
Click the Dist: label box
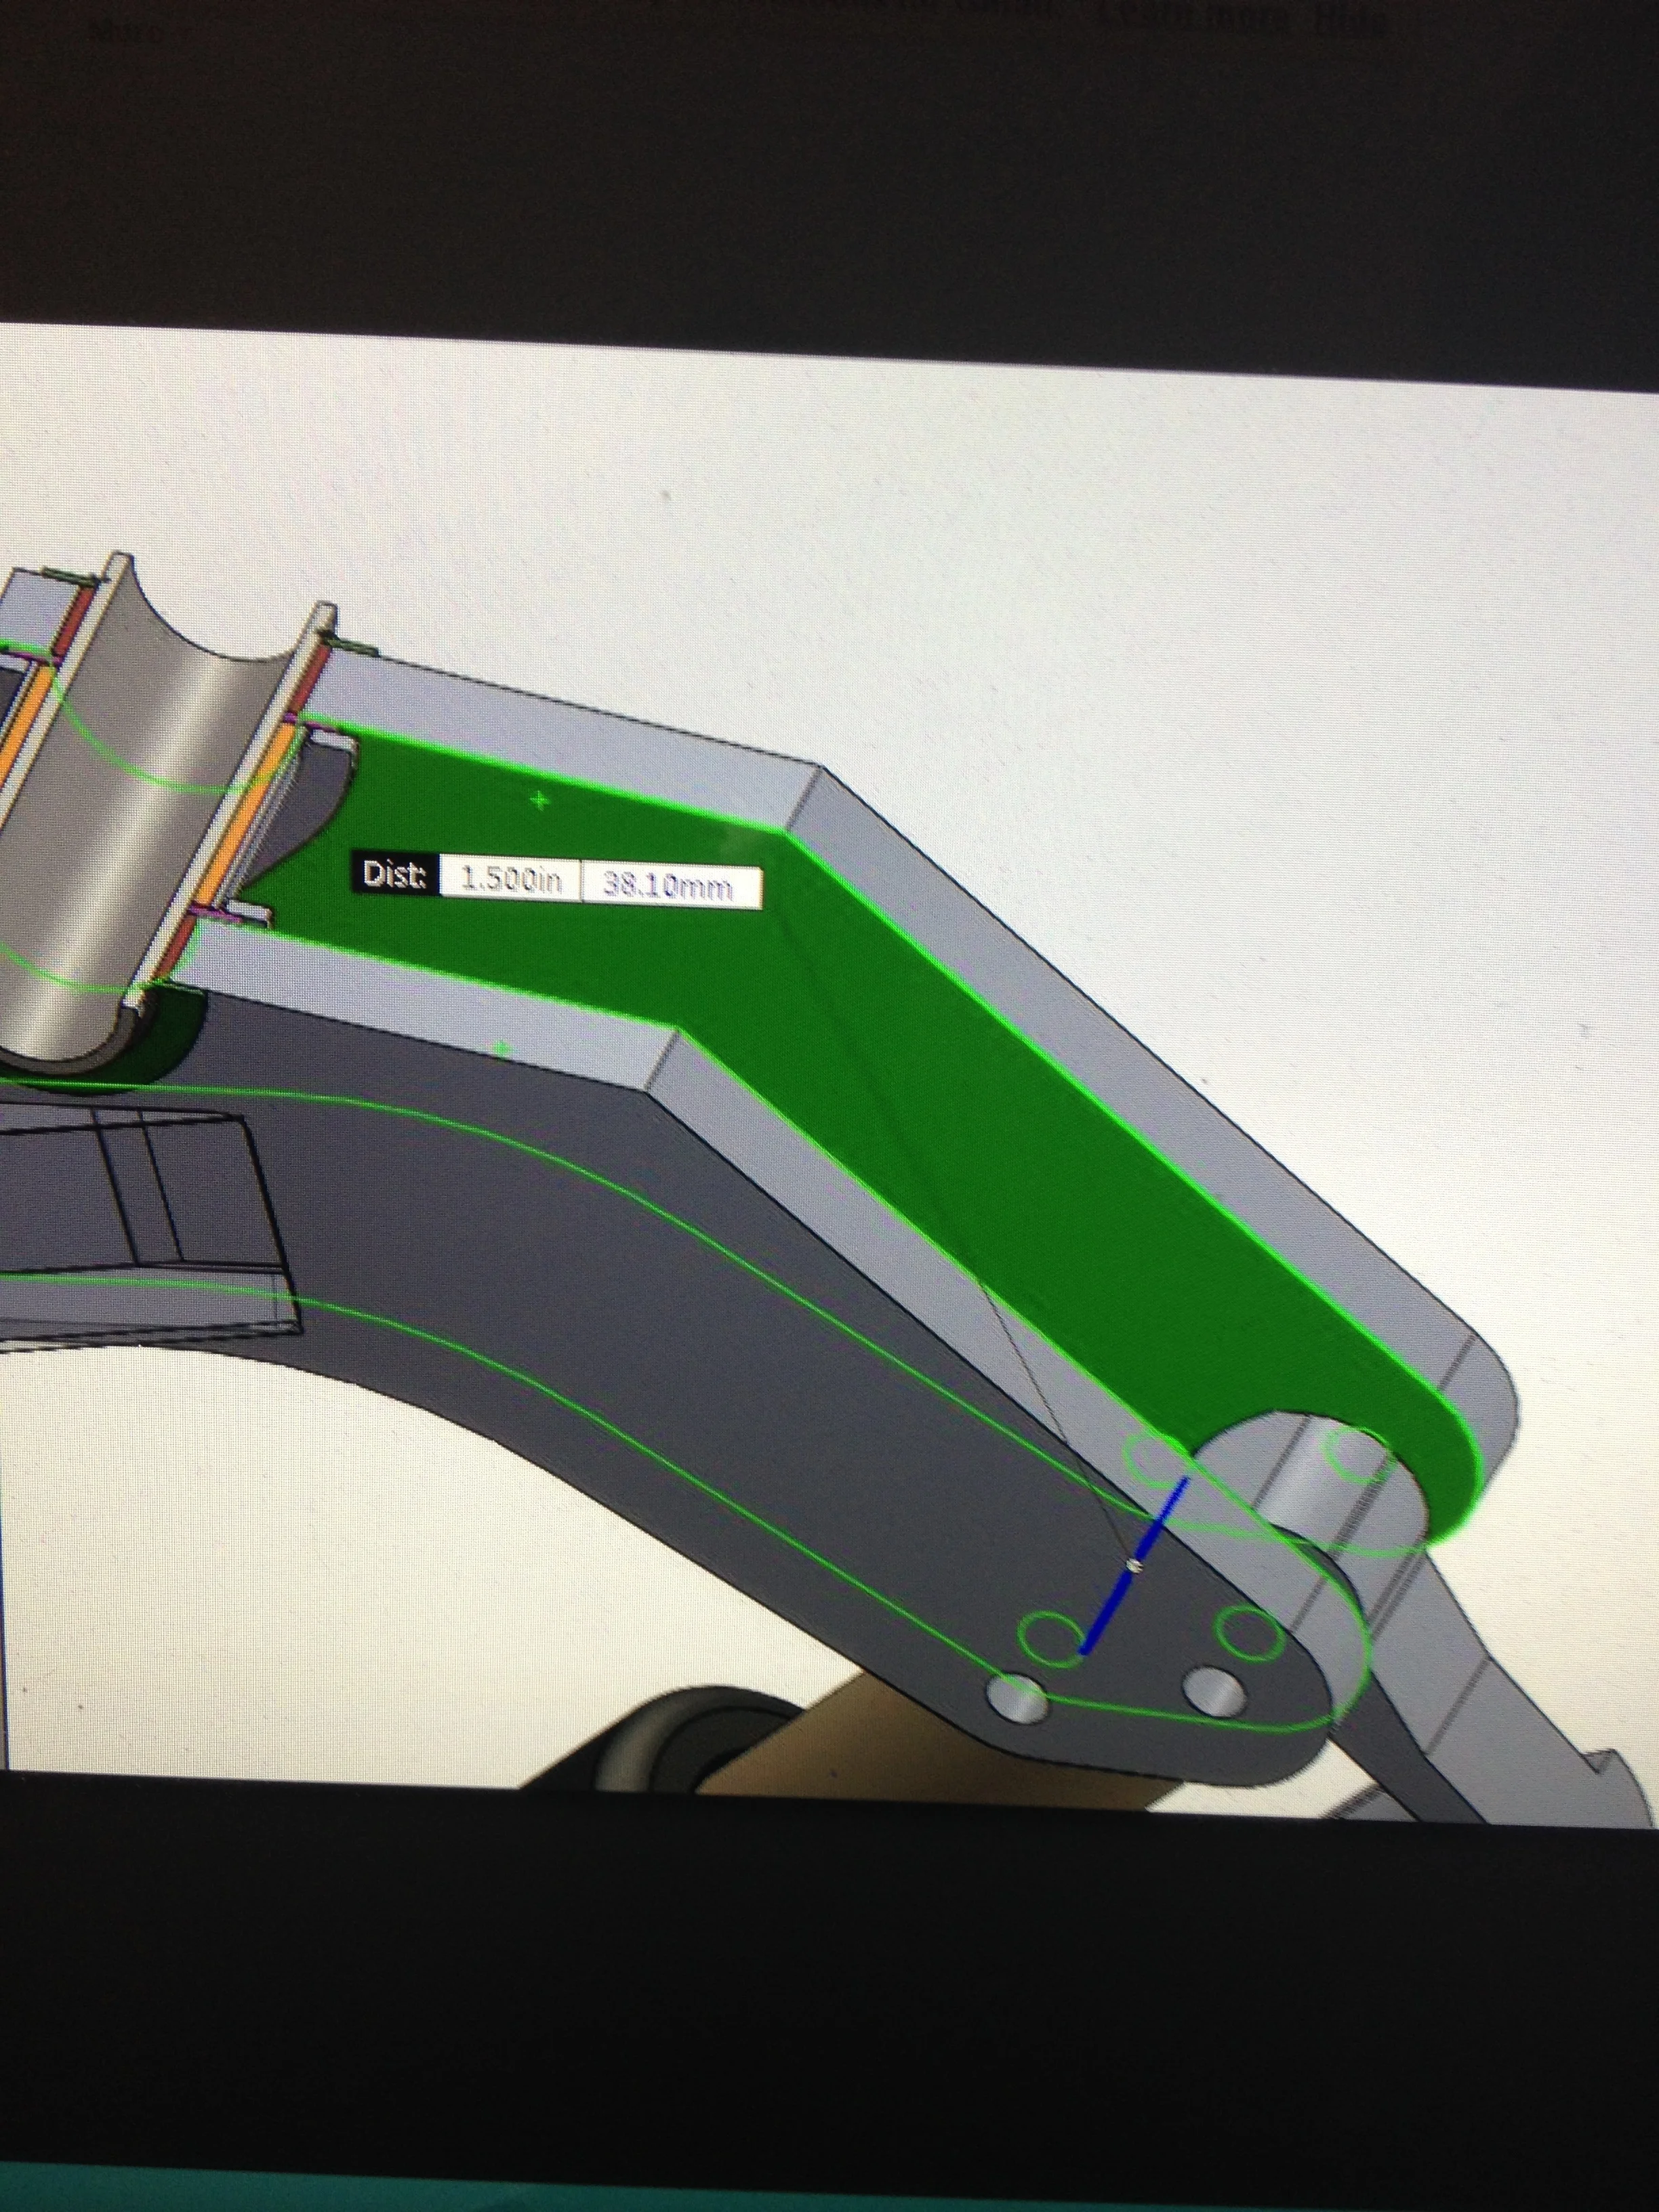pos(396,875)
